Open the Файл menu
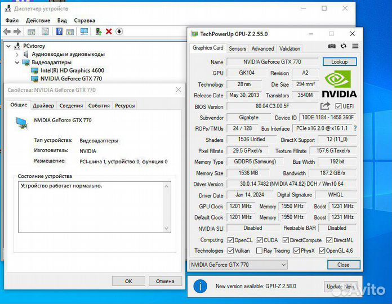This screenshot has height=304, width=392. (x=12, y=20)
